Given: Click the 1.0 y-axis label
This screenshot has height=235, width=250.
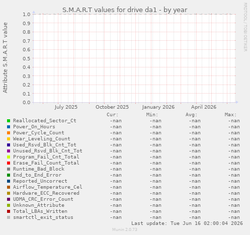Looking at the screenshot, I should pos(27,14).
